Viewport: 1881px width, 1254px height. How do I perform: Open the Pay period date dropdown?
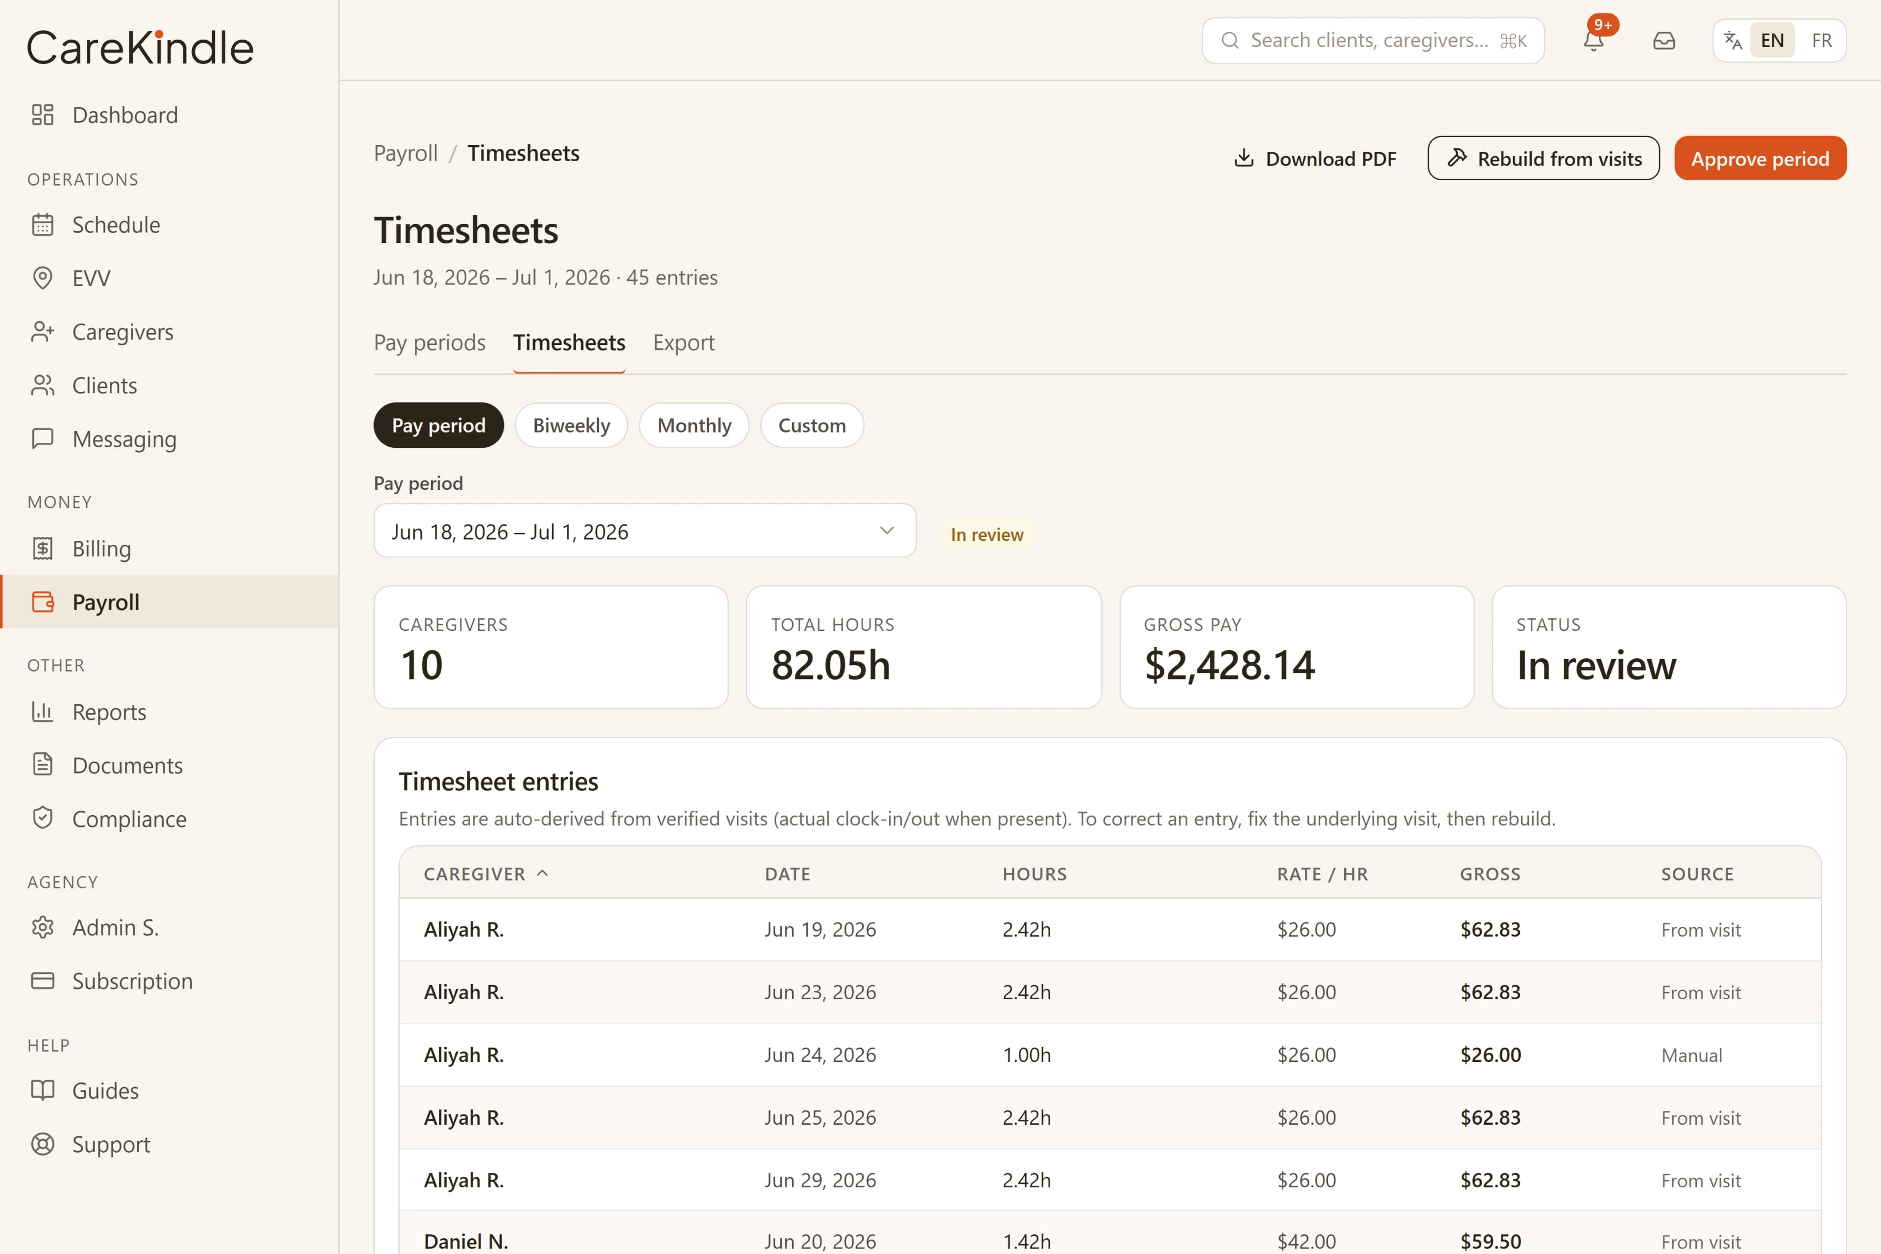point(645,531)
